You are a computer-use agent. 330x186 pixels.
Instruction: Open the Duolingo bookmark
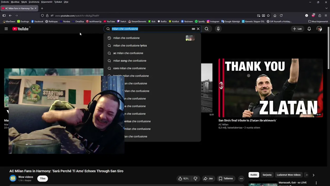coord(23,21)
